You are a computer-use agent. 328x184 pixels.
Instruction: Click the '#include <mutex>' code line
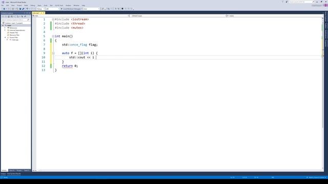tap(69, 28)
